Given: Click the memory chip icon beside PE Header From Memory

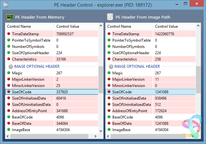Looking at the screenshot, I should [x=10, y=17].
